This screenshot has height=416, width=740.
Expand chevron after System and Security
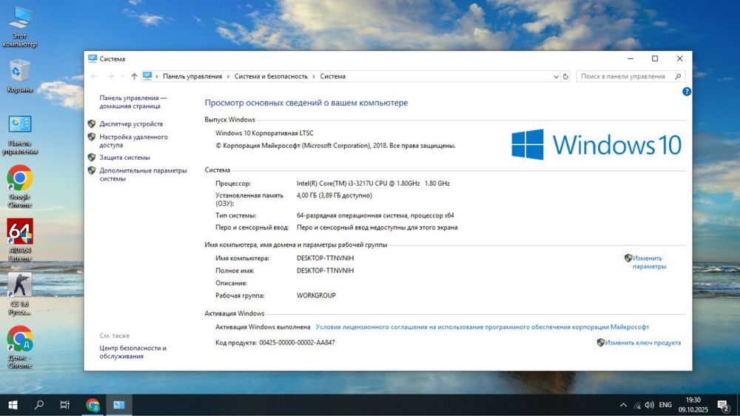[314, 76]
